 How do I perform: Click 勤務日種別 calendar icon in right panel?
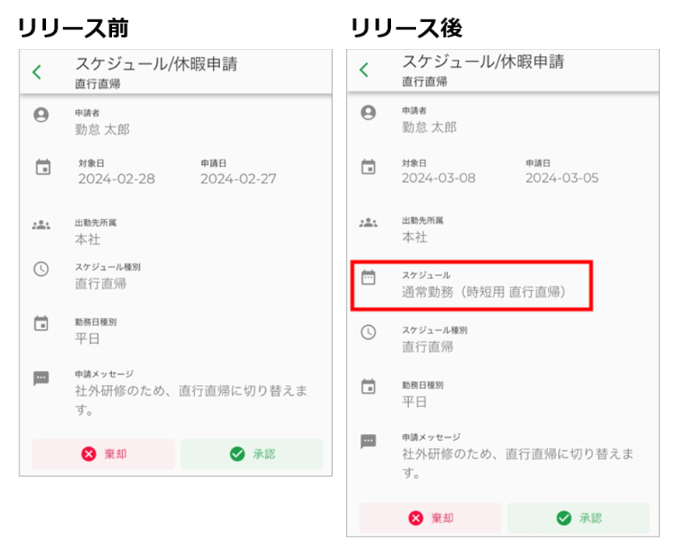368,386
